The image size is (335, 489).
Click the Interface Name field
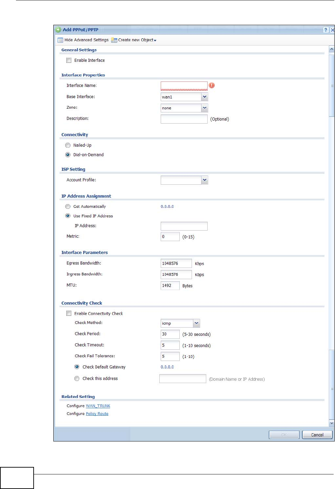pyautogui.click(x=184, y=86)
